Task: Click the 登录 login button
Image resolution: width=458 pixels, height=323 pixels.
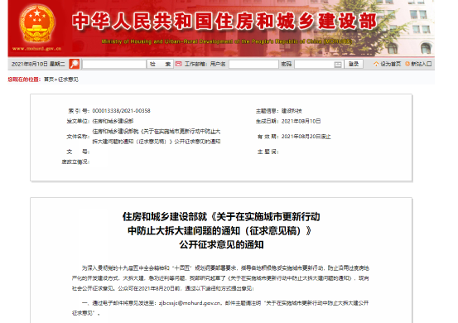Action: (x=354, y=64)
